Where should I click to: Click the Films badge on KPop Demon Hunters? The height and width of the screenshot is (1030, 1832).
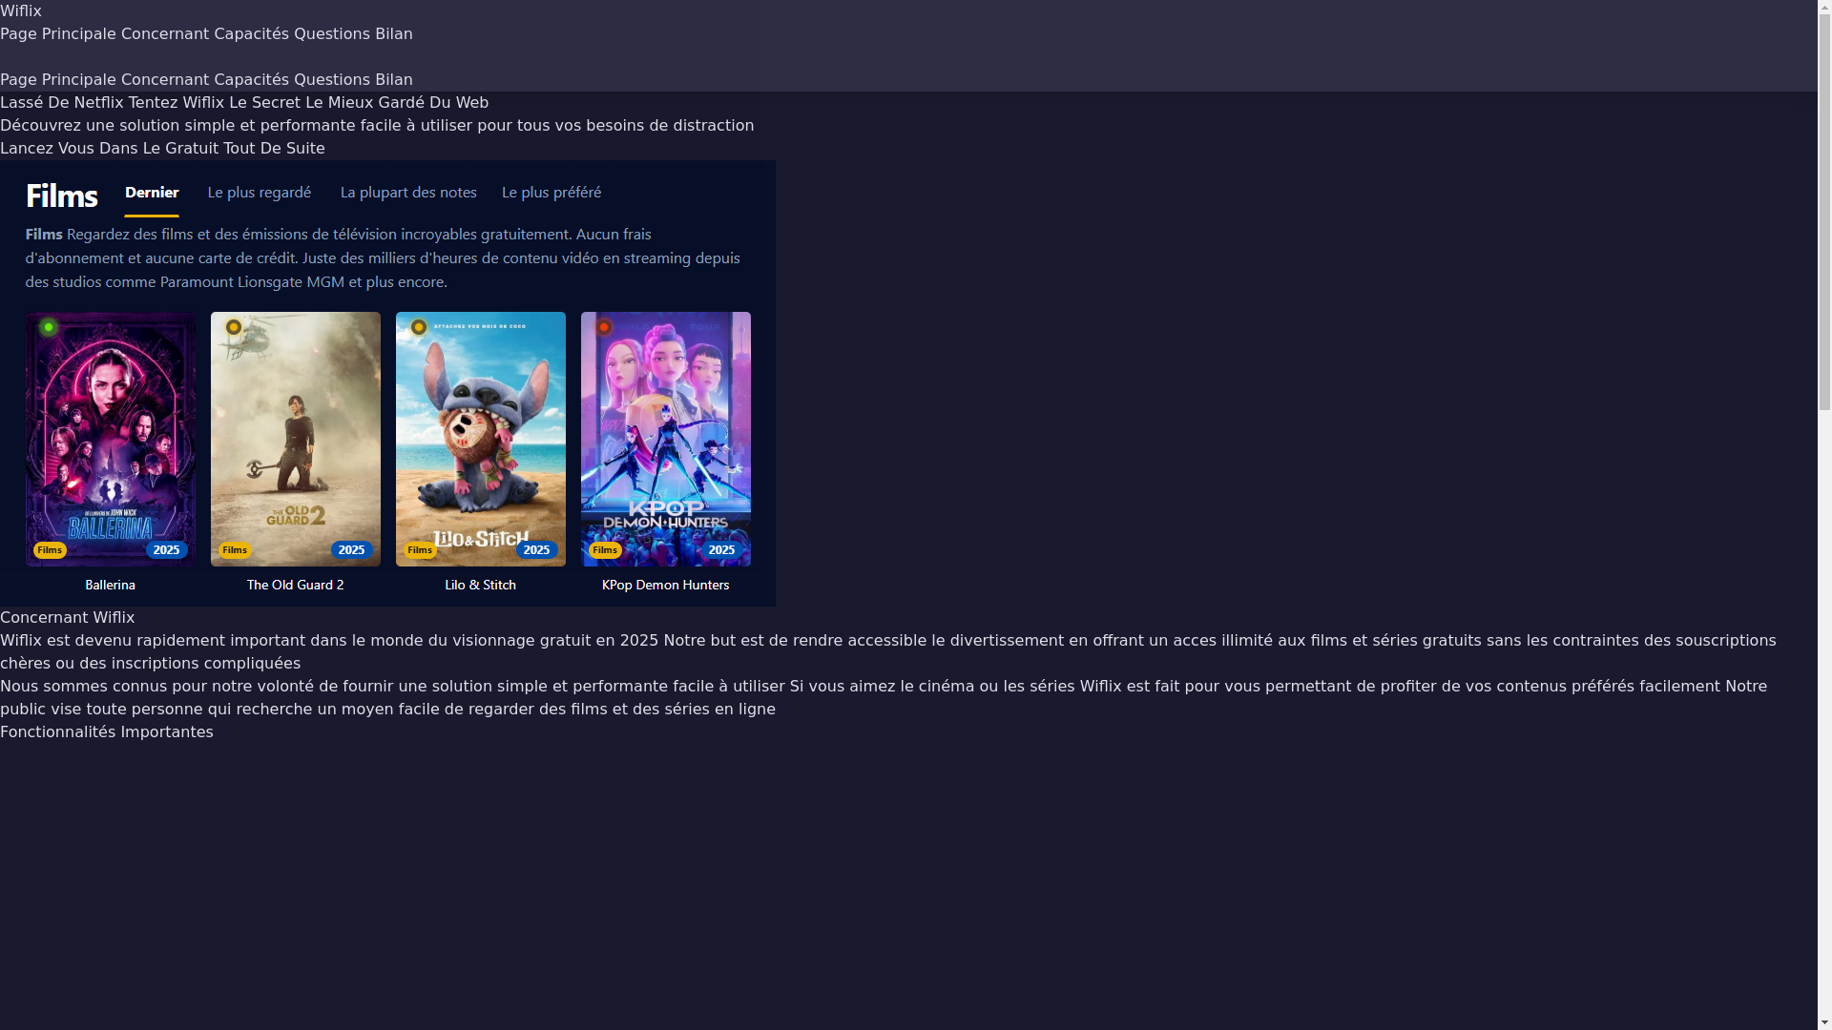click(605, 550)
